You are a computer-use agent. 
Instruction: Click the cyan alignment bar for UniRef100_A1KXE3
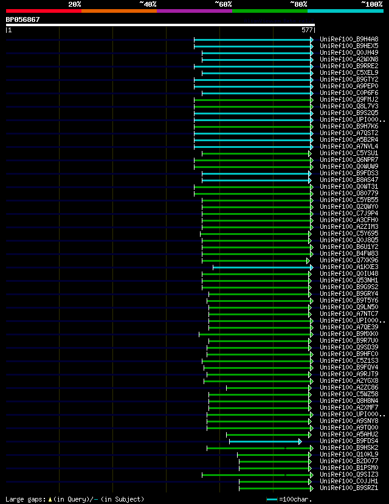pos(262,267)
